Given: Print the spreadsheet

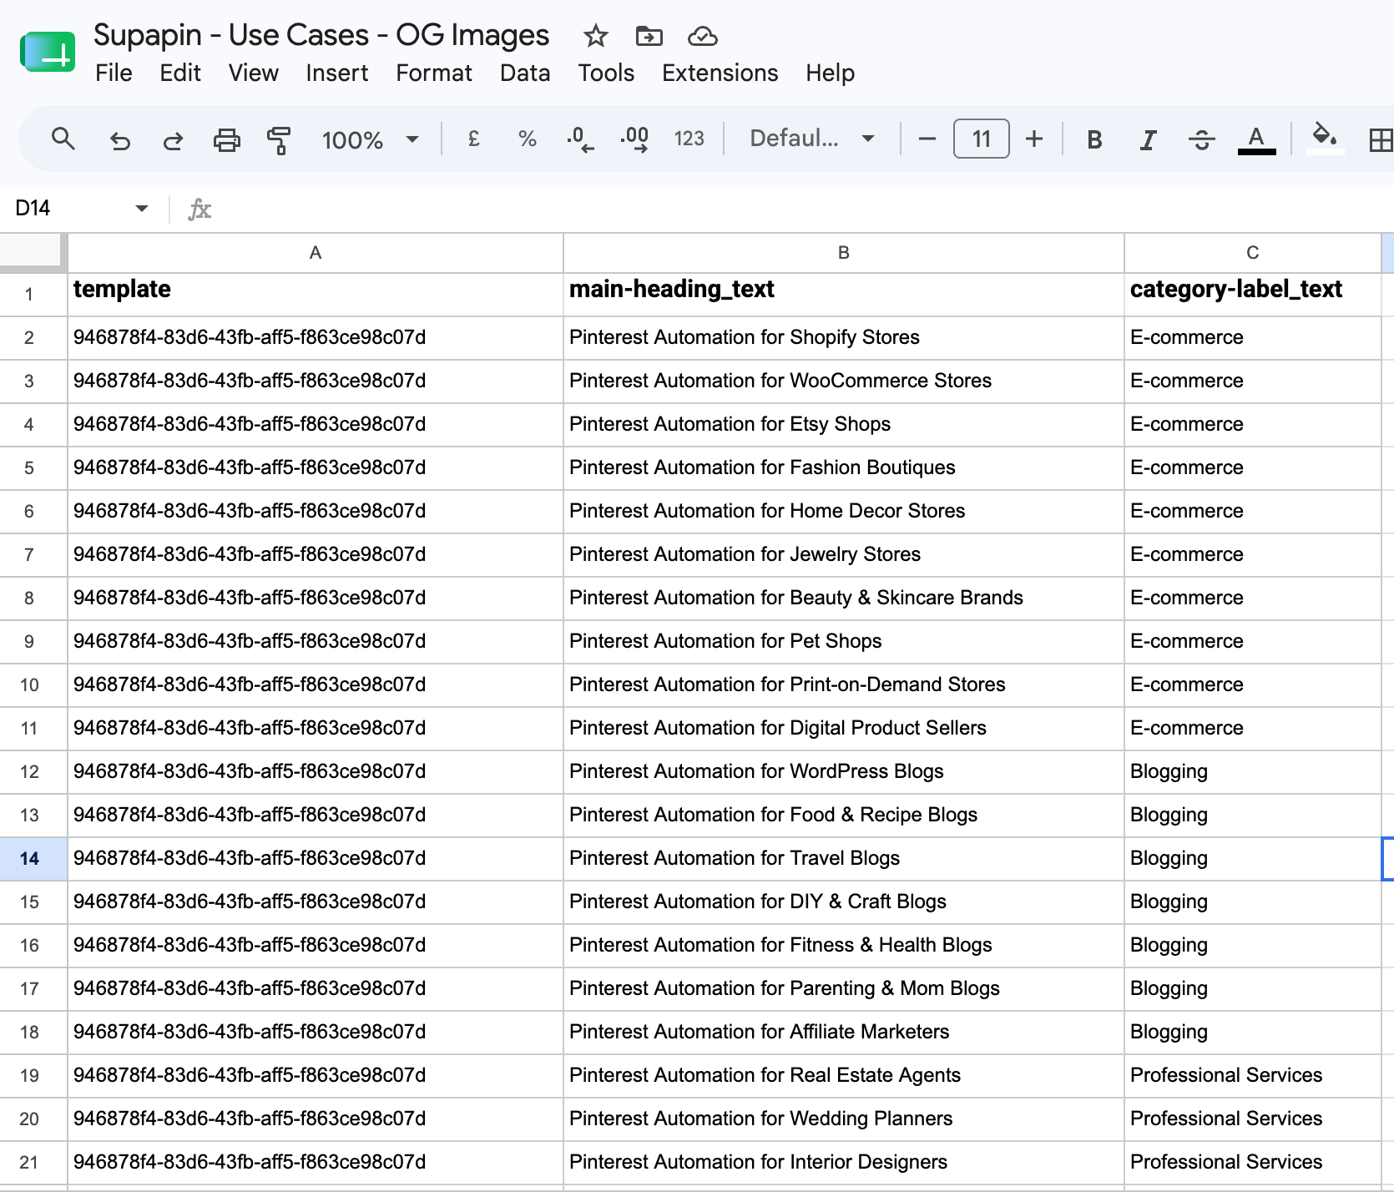Looking at the screenshot, I should pos(226,139).
